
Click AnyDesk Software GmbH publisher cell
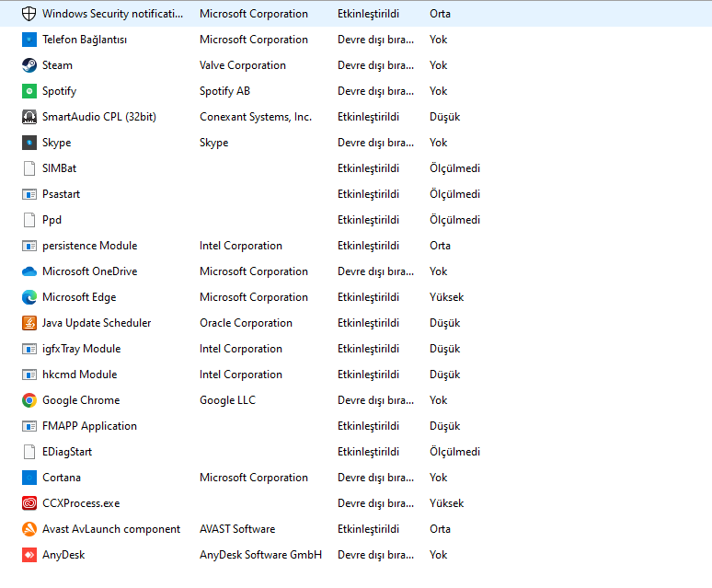click(260, 555)
